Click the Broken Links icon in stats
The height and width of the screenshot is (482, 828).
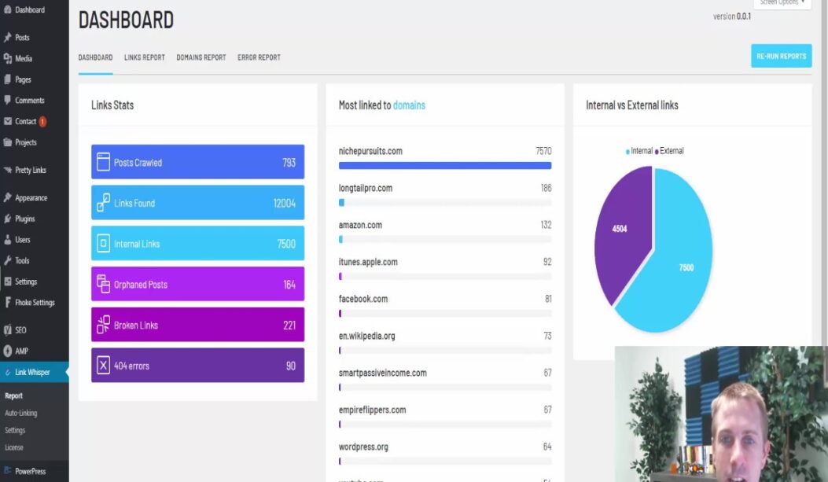tap(103, 325)
